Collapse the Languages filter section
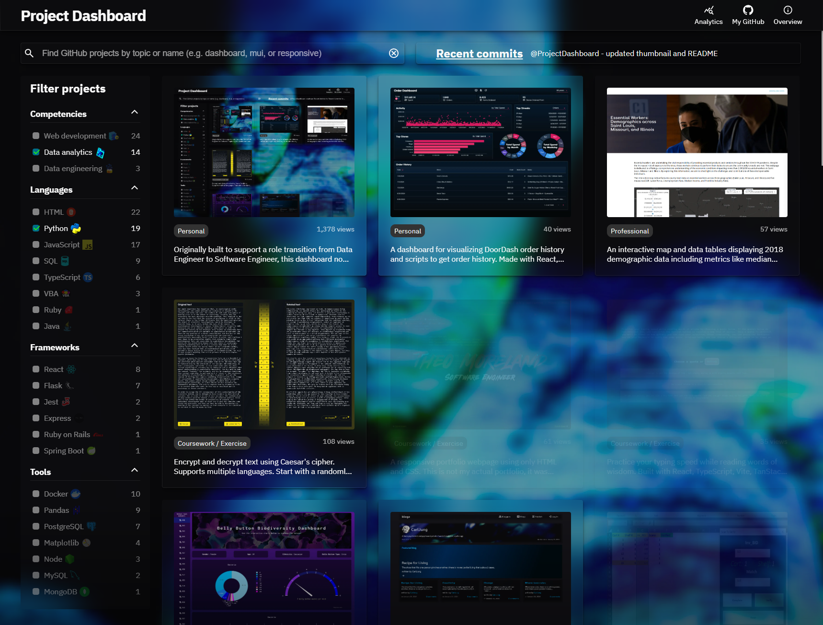 135,188
